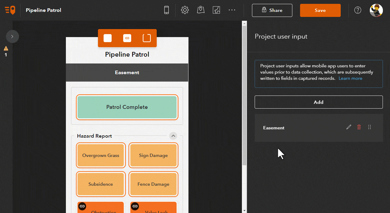This screenshot has height=213, width=390.
Task: Open the ellipsis overflow menu
Action: pyautogui.click(x=232, y=10)
